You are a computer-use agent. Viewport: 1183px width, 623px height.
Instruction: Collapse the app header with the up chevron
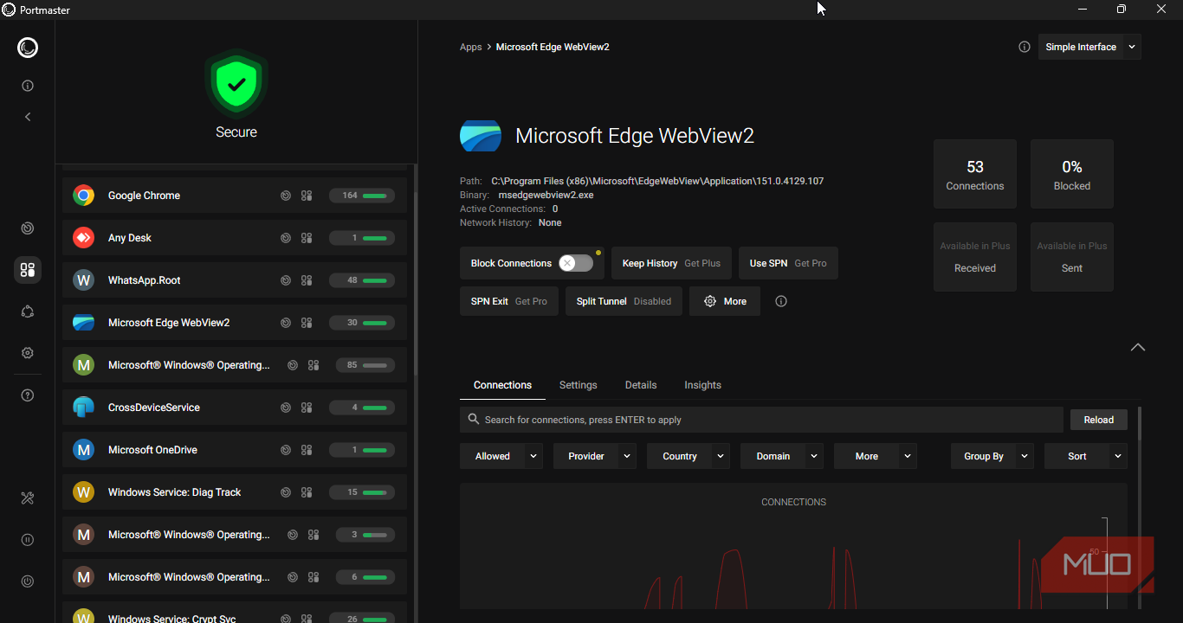(x=1138, y=347)
